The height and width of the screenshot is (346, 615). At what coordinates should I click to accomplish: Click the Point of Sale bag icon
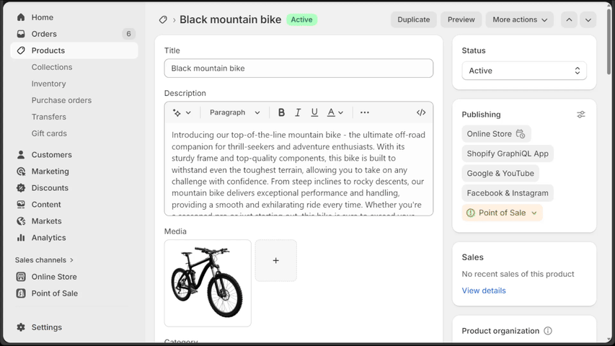tap(21, 293)
